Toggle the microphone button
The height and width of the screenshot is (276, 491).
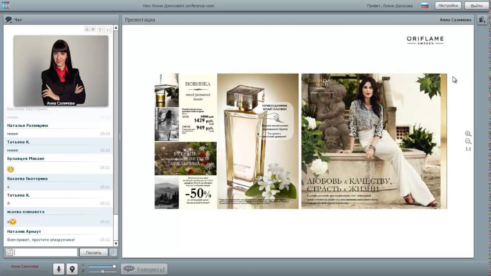(59, 269)
